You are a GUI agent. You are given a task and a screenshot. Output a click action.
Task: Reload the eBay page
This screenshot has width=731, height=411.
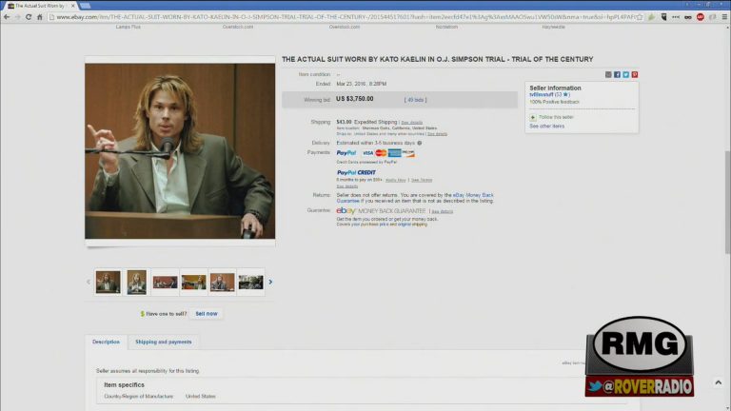pyautogui.click(x=29, y=17)
